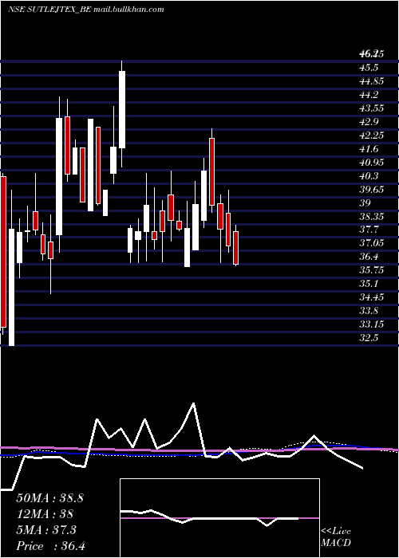Screen dimensions: 399x558
Task: Click the MACD inset chart panel
Action: pyautogui.click(x=219, y=518)
